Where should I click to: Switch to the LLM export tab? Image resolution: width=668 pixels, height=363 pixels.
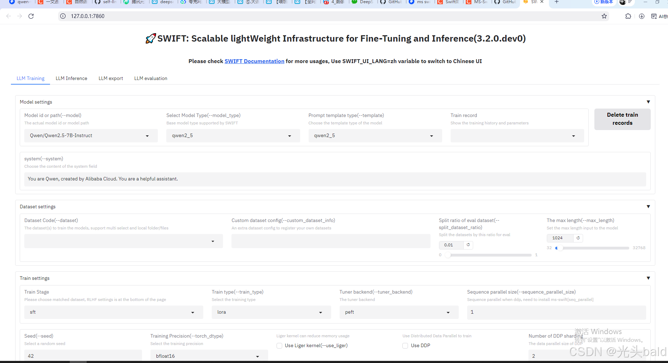pos(111,78)
